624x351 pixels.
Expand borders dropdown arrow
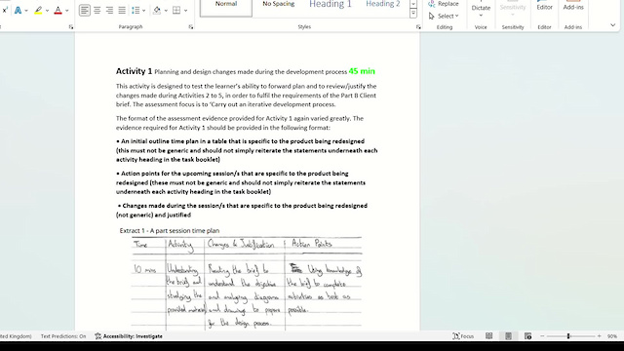185,11
